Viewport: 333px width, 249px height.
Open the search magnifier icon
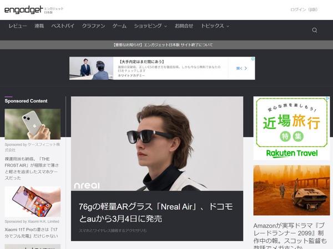[x=315, y=30]
